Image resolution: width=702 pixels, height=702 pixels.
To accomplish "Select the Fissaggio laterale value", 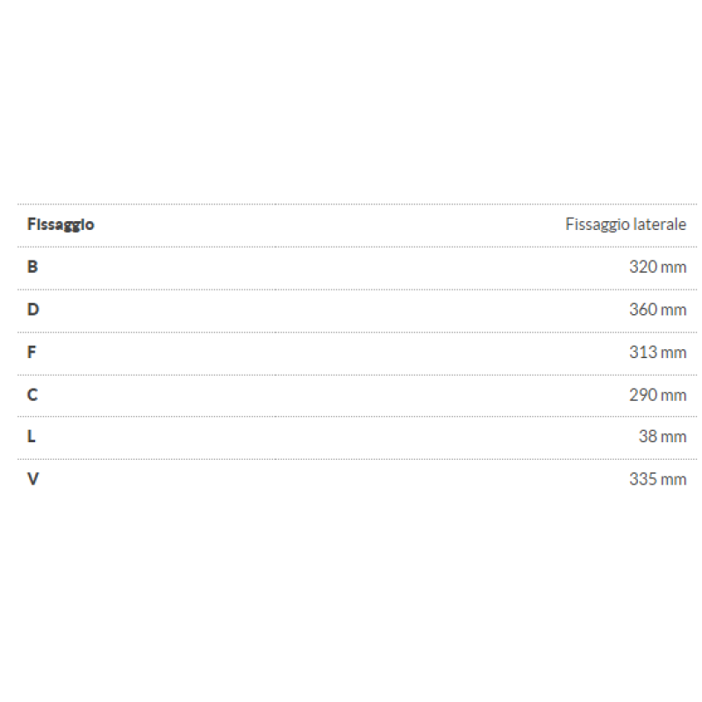I will (626, 225).
